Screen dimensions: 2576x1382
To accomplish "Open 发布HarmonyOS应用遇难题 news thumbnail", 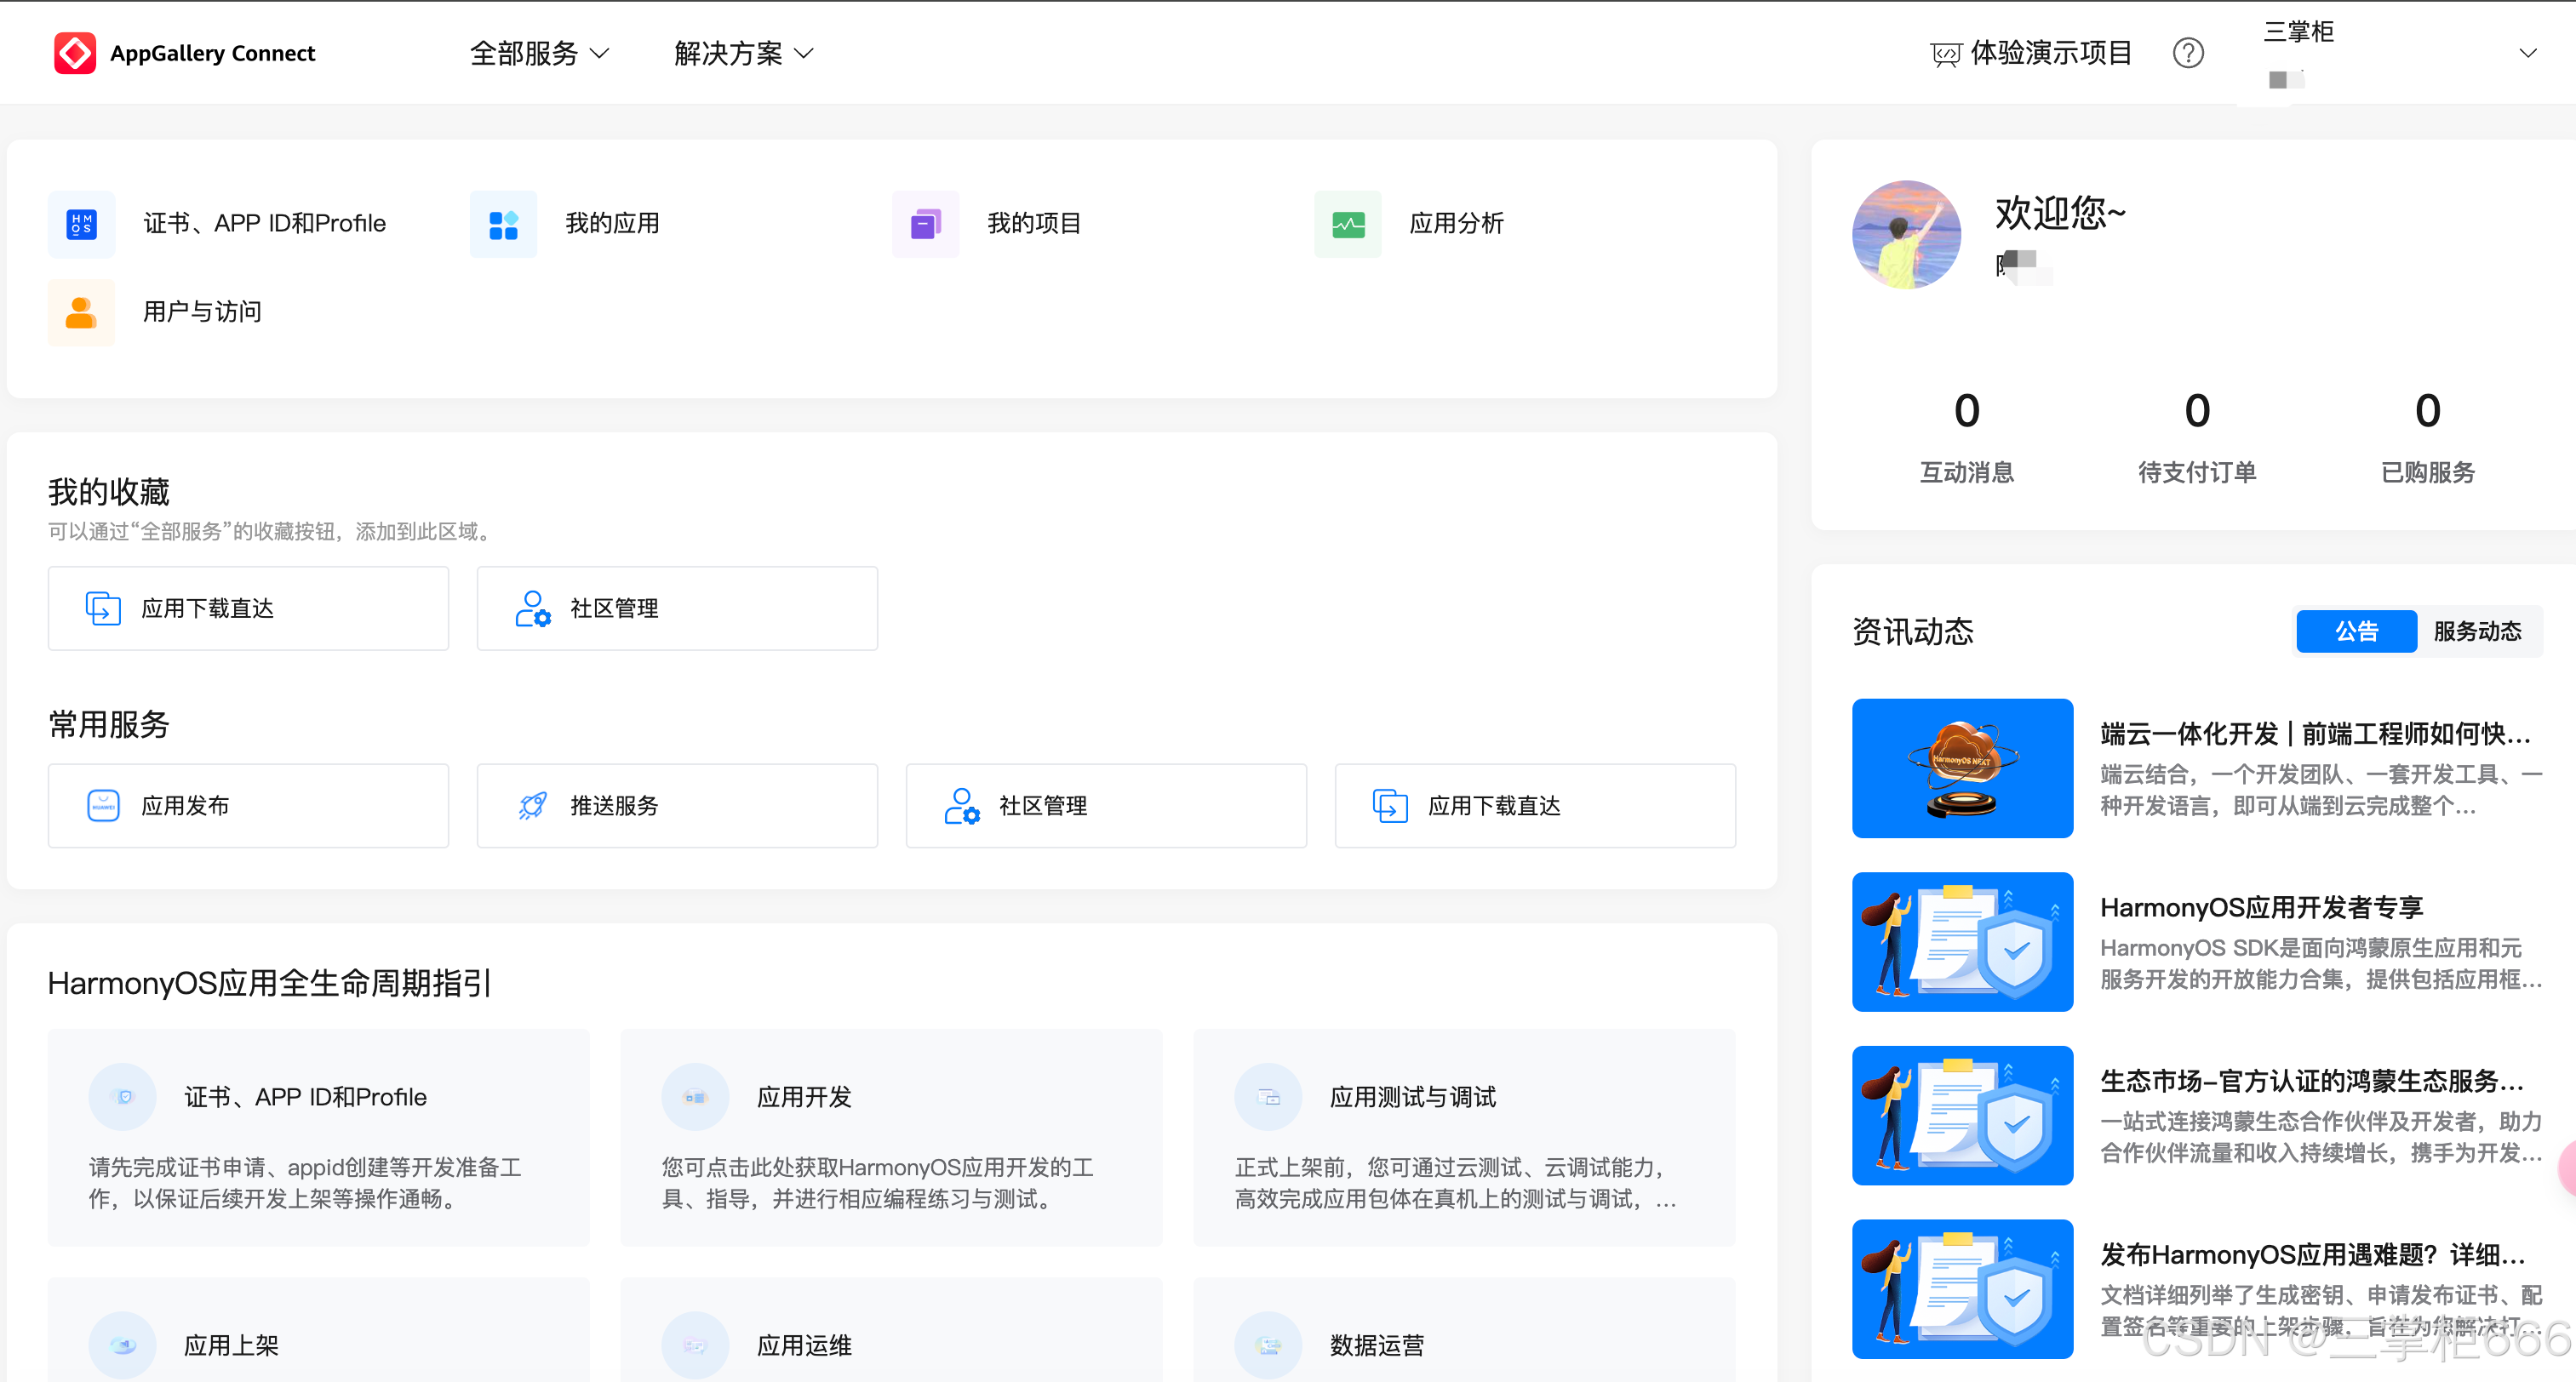I will pyautogui.click(x=1962, y=1289).
